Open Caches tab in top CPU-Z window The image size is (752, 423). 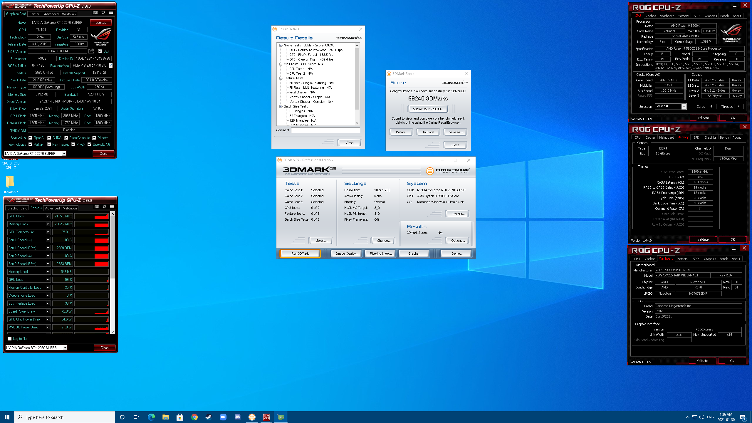coord(651,16)
